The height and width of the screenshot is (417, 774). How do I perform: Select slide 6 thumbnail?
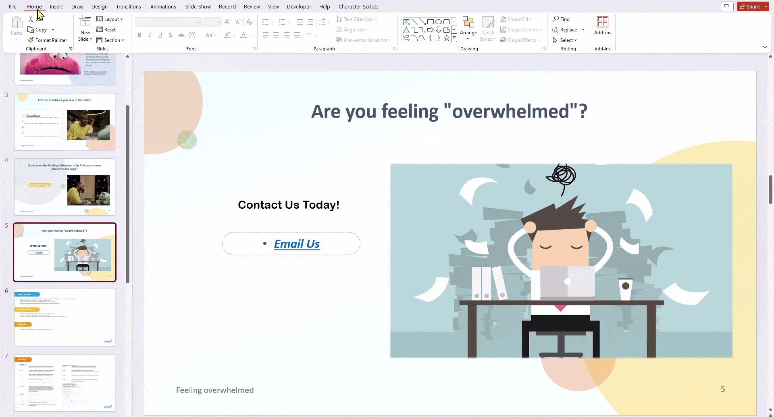(x=64, y=317)
